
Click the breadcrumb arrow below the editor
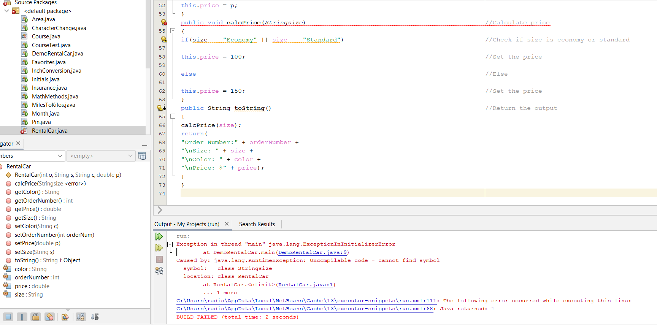click(160, 210)
